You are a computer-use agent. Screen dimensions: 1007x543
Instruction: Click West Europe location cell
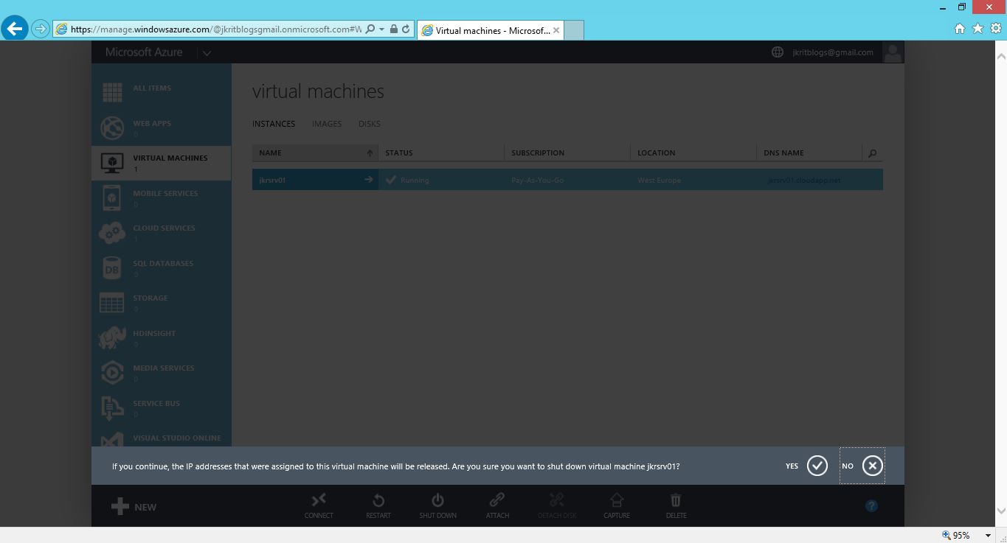pos(694,180)
